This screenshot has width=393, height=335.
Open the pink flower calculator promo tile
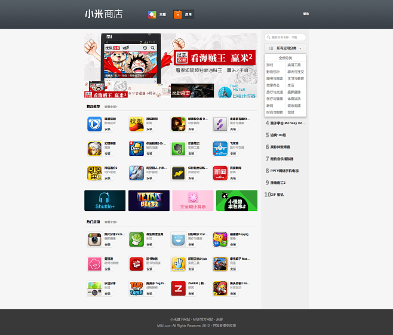coord(193,201)
